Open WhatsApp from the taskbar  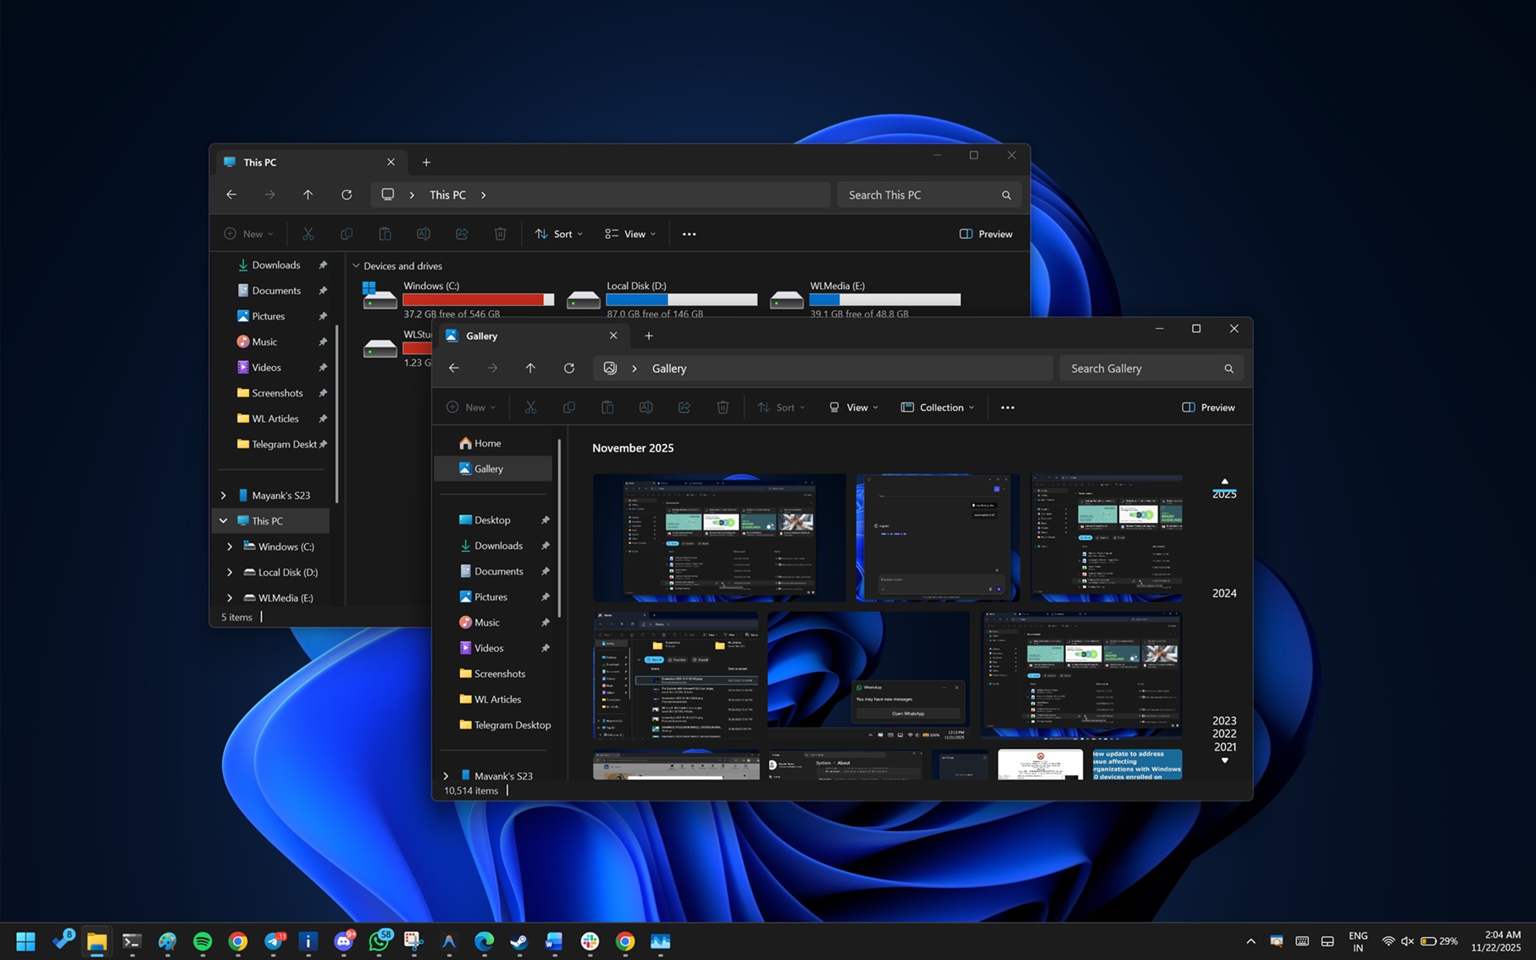pyautogui.click(x=380, y=941)
